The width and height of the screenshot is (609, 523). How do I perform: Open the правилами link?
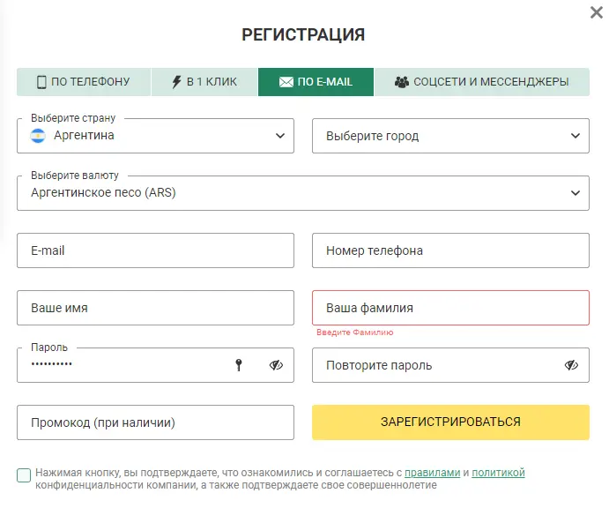point(432,473)
